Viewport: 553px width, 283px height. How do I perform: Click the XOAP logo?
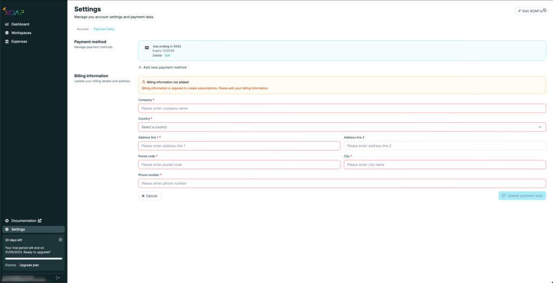(14, 12)
